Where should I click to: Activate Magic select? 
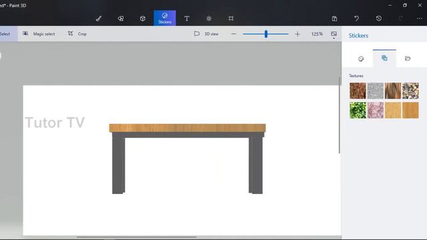click(x=39, y=34)
